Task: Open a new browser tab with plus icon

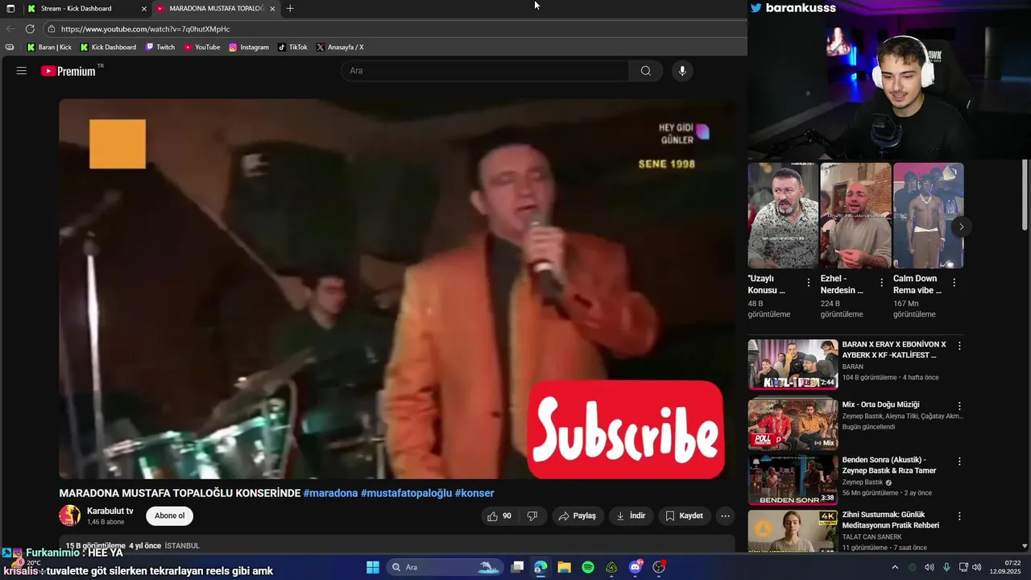Action: pos(290,8)
